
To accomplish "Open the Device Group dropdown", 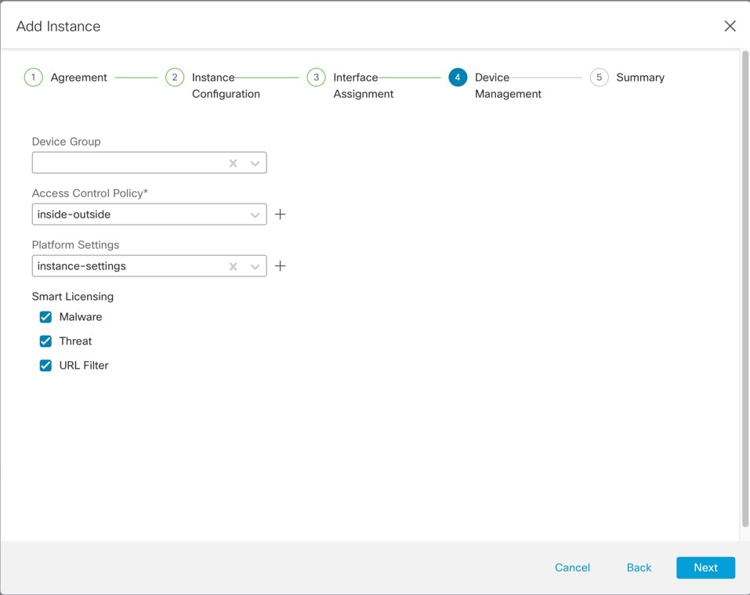I will 255,162.
